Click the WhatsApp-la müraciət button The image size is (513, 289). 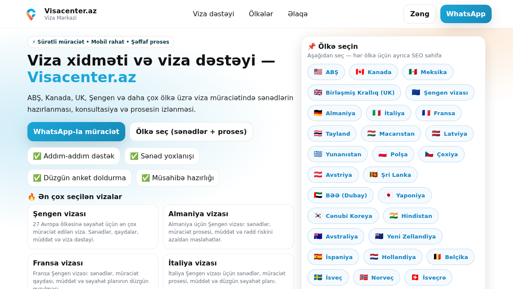tap(76, 131)
